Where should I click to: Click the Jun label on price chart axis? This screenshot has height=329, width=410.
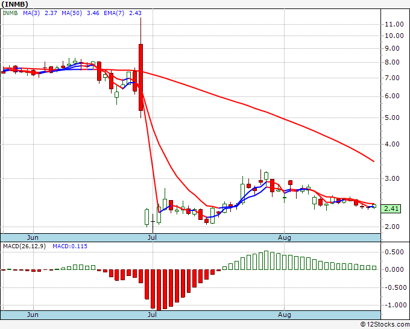(33, 237)
